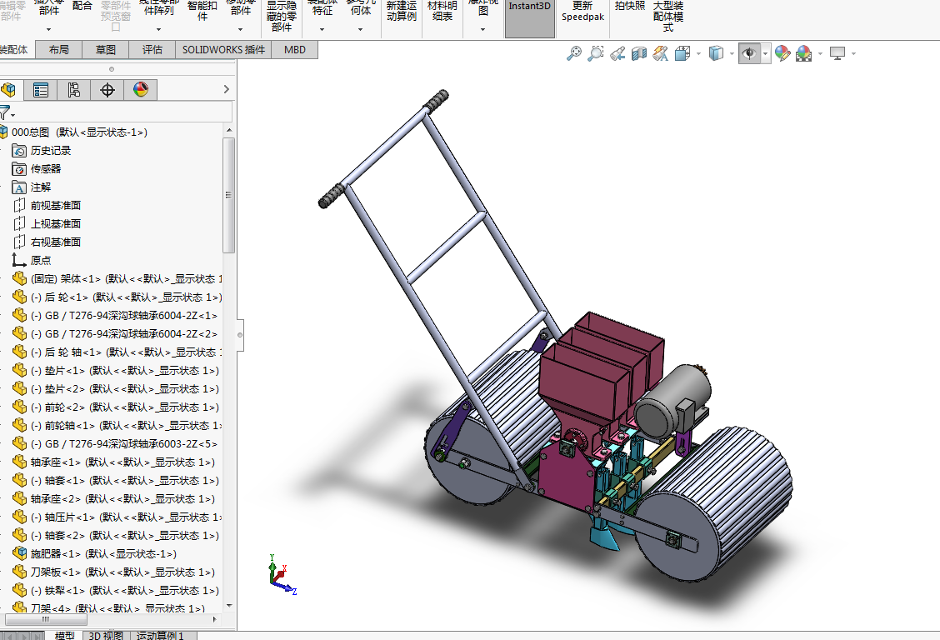Open the ConfigurationManager tab icon
940x640 pixels.
click(x=73, y=90)
